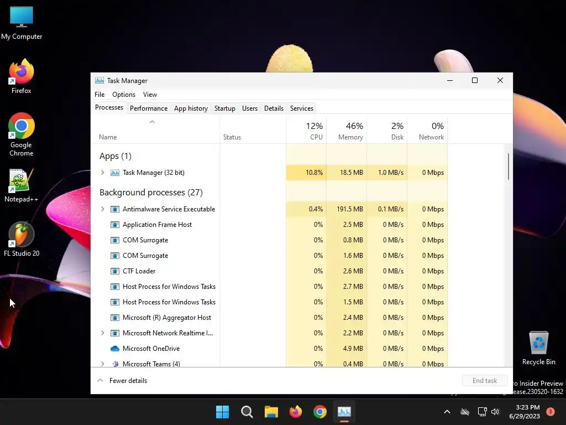Switch to Details tab
Image resolution: width=566 pixels, height=425 pixels.
tap(274, 108)
